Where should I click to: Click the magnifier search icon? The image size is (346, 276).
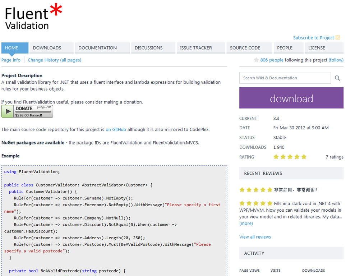point(337,78)
